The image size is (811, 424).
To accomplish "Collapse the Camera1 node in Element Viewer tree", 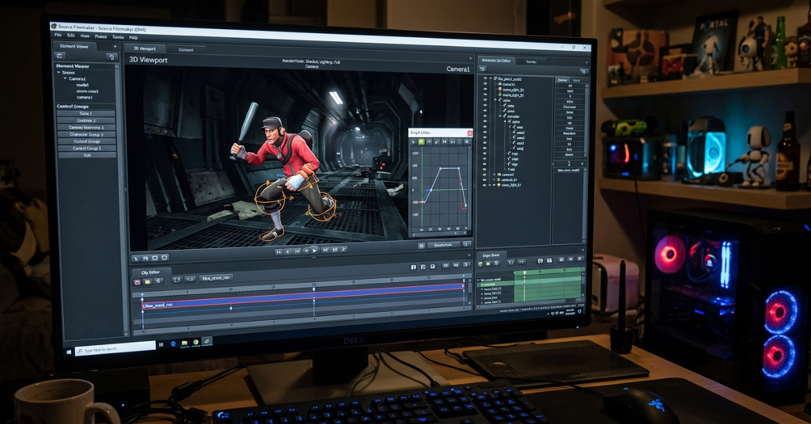I will pos(65,78).
